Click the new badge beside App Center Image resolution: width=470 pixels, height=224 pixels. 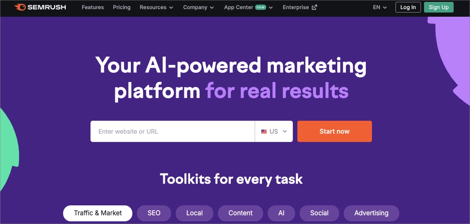[260, 7]
